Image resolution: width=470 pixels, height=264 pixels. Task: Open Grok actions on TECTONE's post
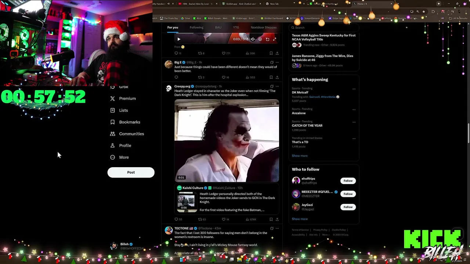point(272,228)
